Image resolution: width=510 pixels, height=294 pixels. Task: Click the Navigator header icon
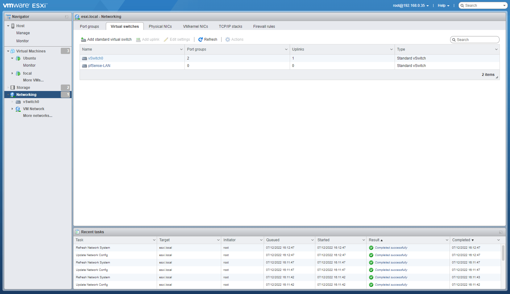point(8,17)
